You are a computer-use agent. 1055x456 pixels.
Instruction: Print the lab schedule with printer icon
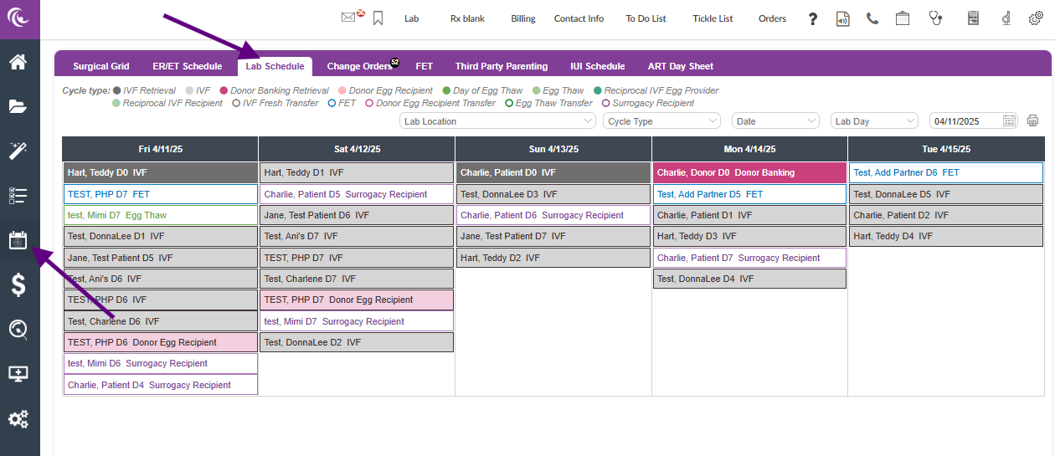pos(1032,121)
